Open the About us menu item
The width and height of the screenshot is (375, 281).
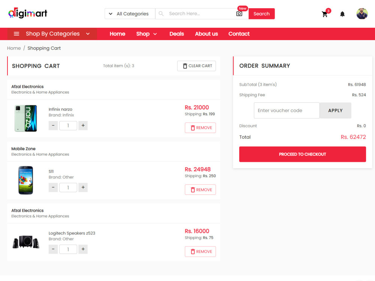coord(206,34)
